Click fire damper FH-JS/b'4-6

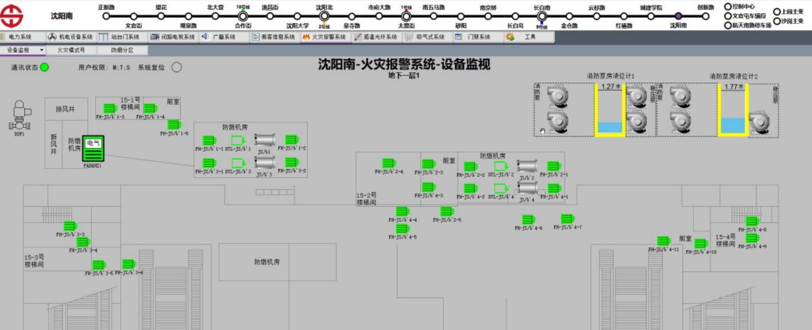point(528,220)
